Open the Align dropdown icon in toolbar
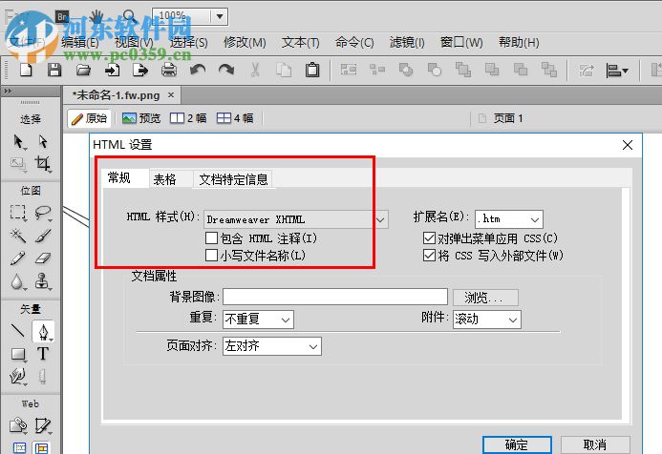The width and height of the screenshot is (662, 454). click(617, 71)
